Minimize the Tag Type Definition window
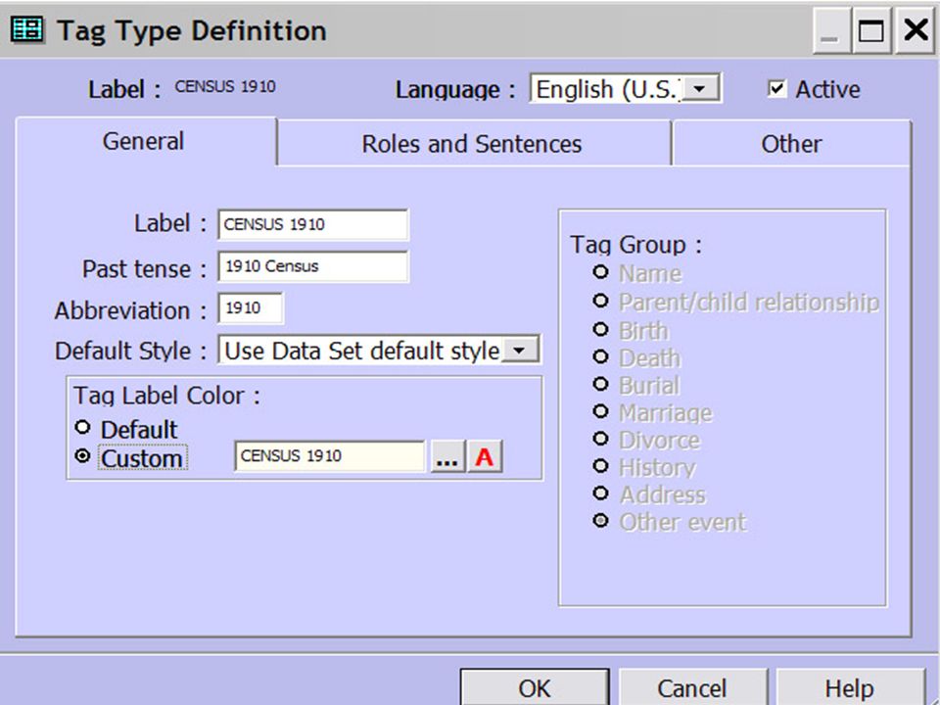This screenshot has width=940, height=705. point(830,30)
